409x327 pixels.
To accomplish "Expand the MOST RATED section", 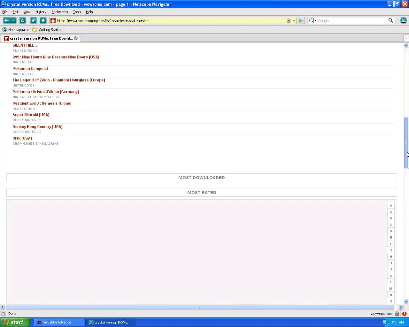I will pos(202,193).
